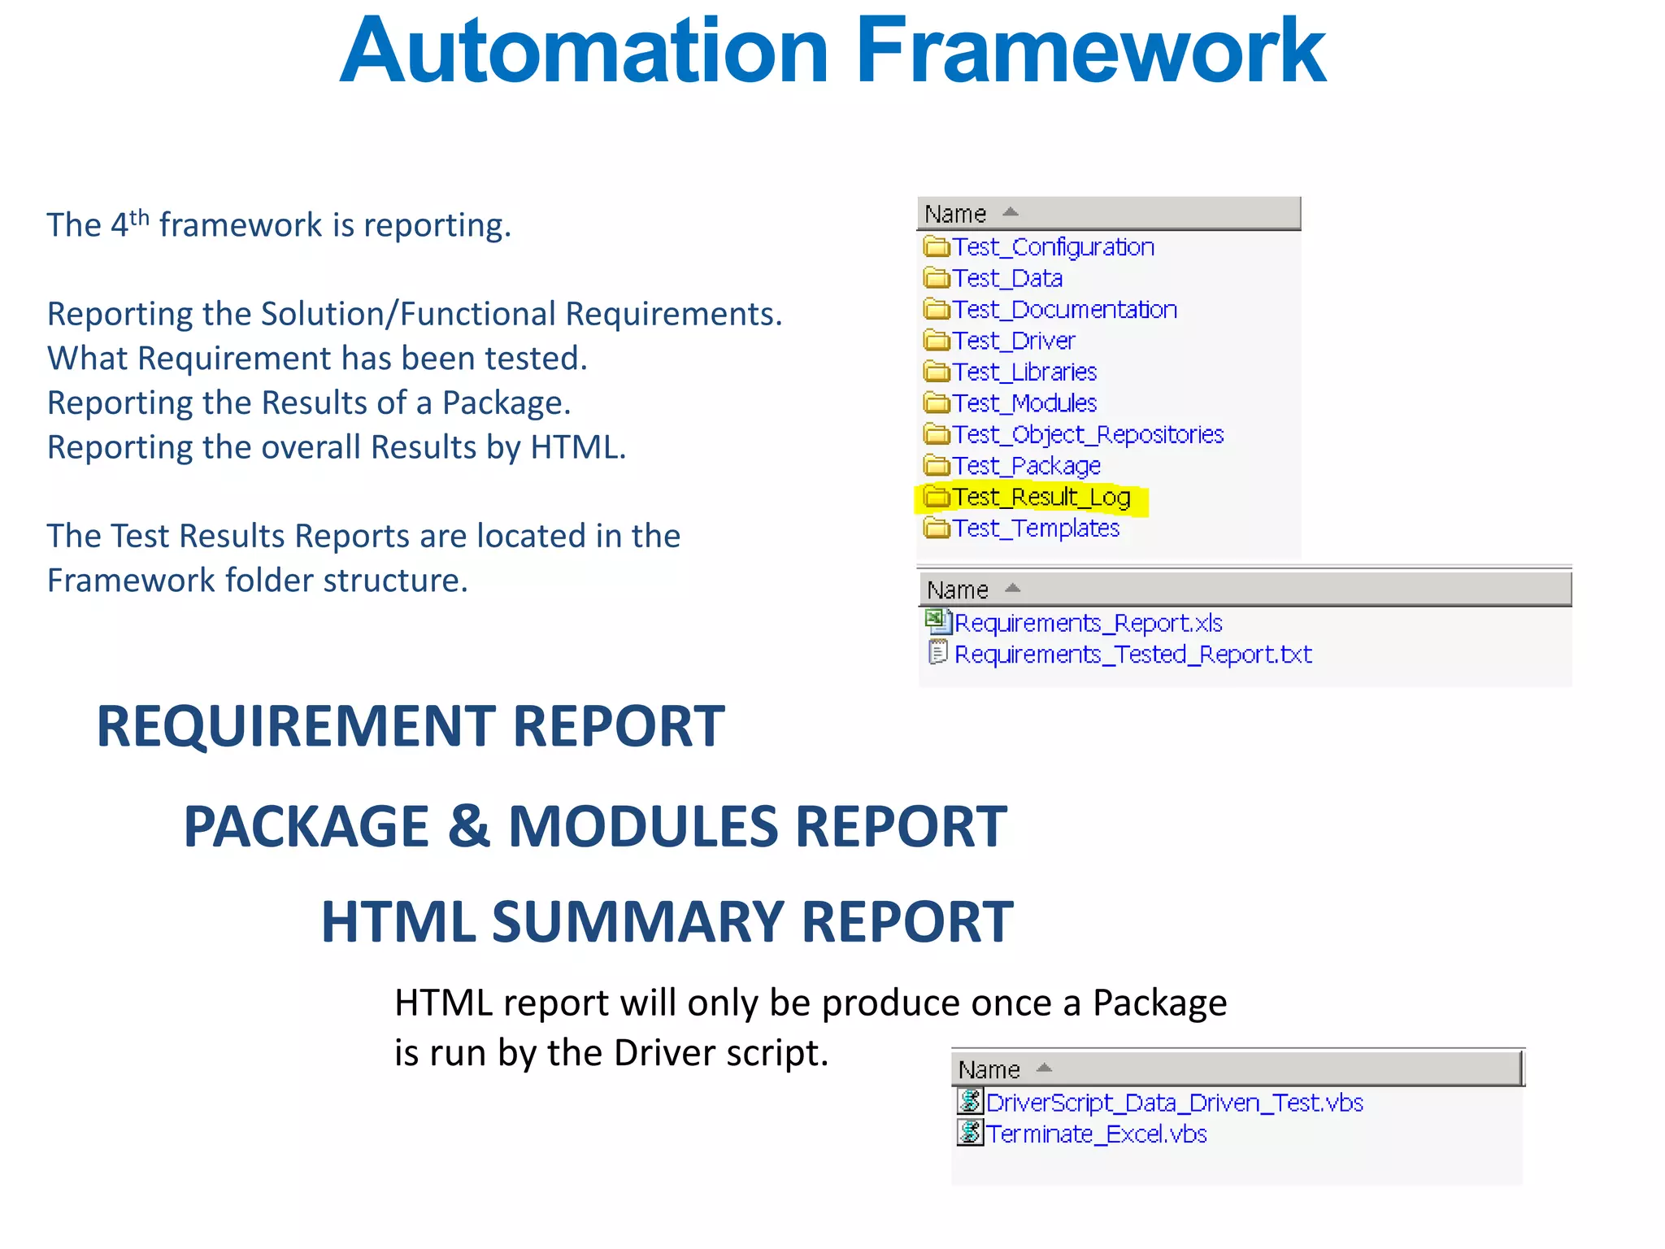Click the script icon of Terminate_Excel.vbs
1665x1249 pixels.
point(970,1133)
